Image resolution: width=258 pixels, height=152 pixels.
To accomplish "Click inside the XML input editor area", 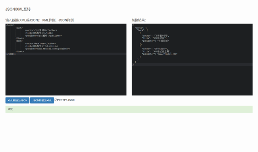I will coord(66,60).
